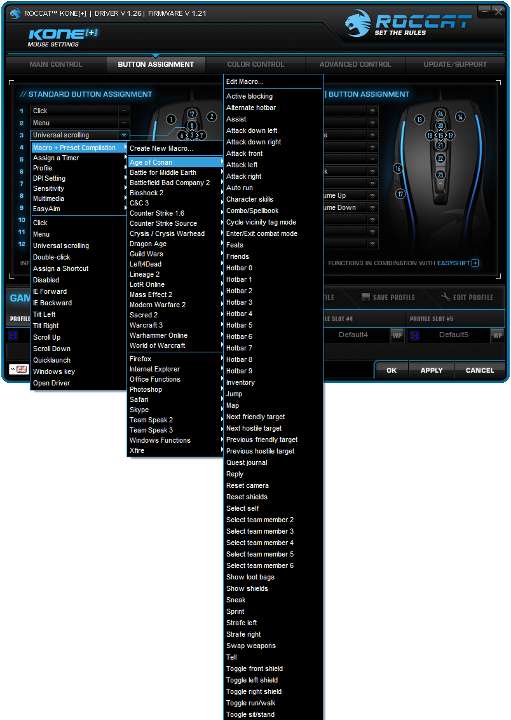The image size is (511, 720).
Task: Open the Volume Down assignment dropdown arrow
Action: [x=372, y=207]
